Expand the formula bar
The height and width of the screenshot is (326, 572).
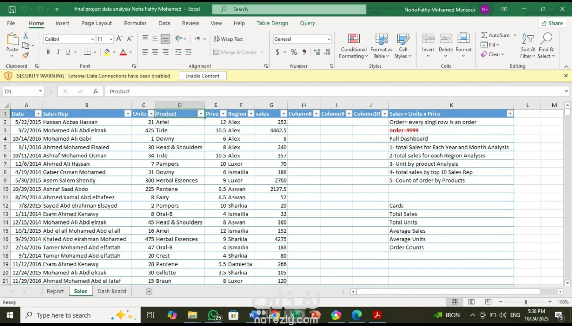tap(566, 91)
